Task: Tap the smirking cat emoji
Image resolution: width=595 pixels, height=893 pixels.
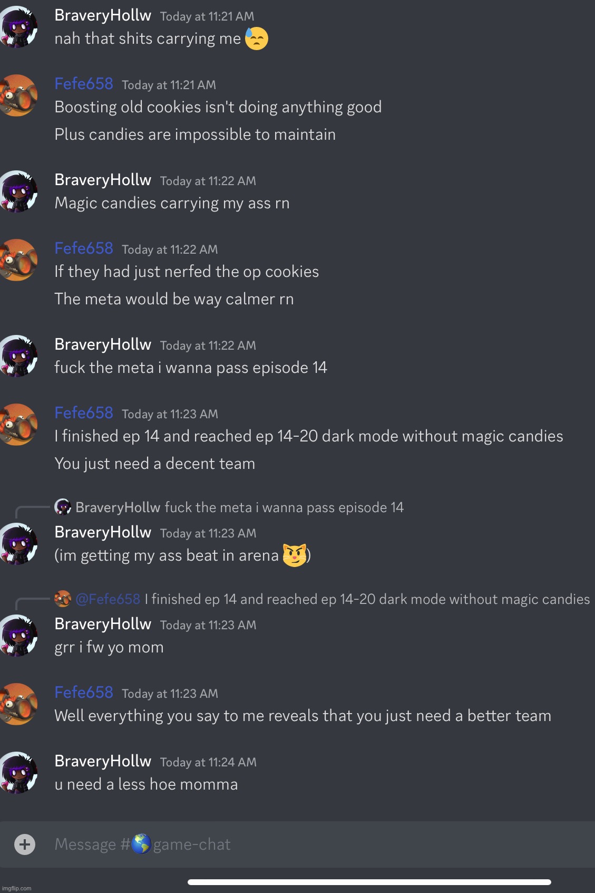Action: click(x=295, y=555)
